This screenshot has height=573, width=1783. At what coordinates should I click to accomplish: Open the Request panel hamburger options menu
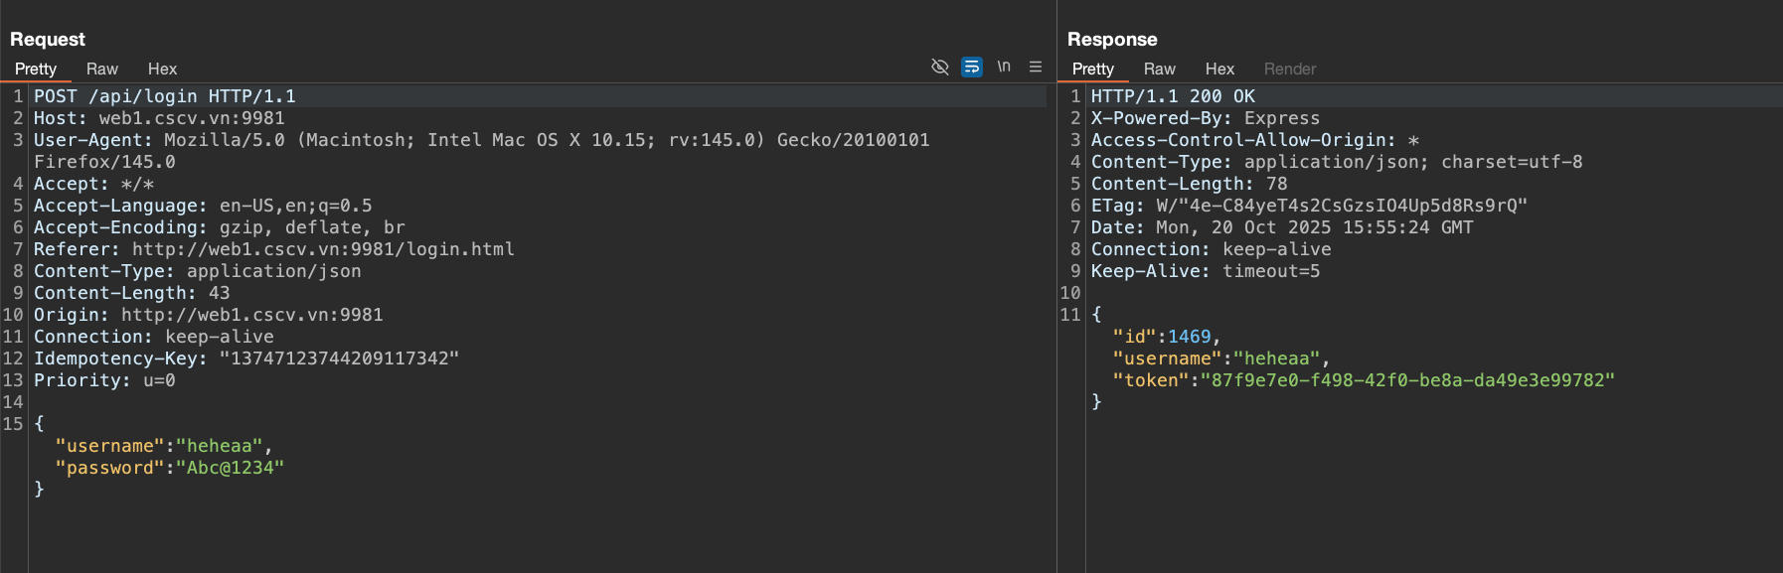tap(1036, 67)
